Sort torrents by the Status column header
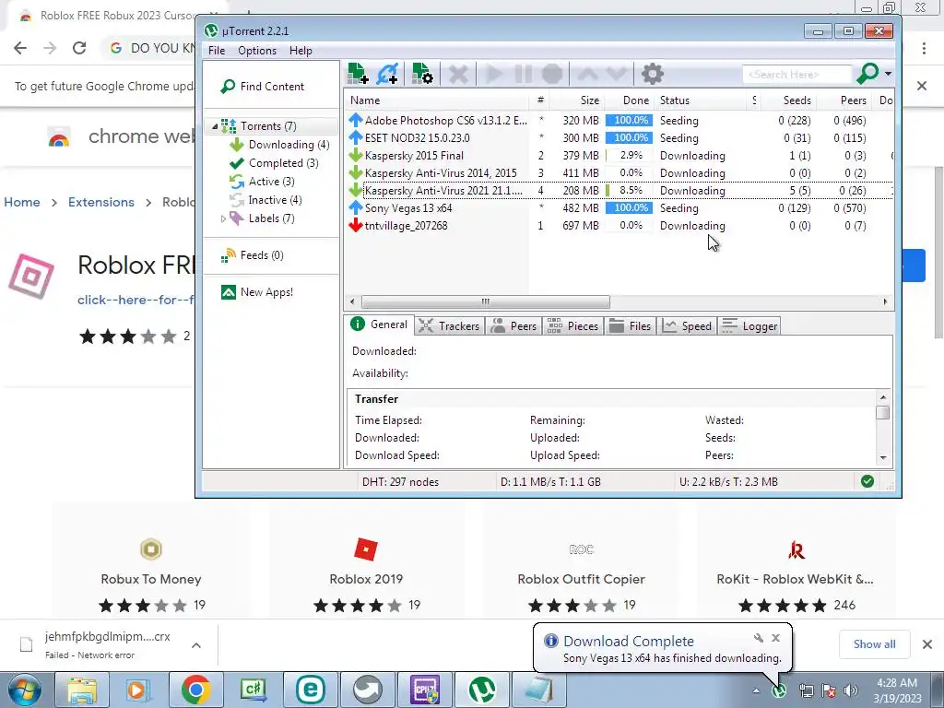 coord(702,100)
